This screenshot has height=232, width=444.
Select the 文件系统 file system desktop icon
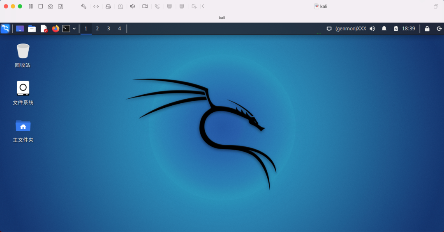pyautogui.click(x=23, y=93)
